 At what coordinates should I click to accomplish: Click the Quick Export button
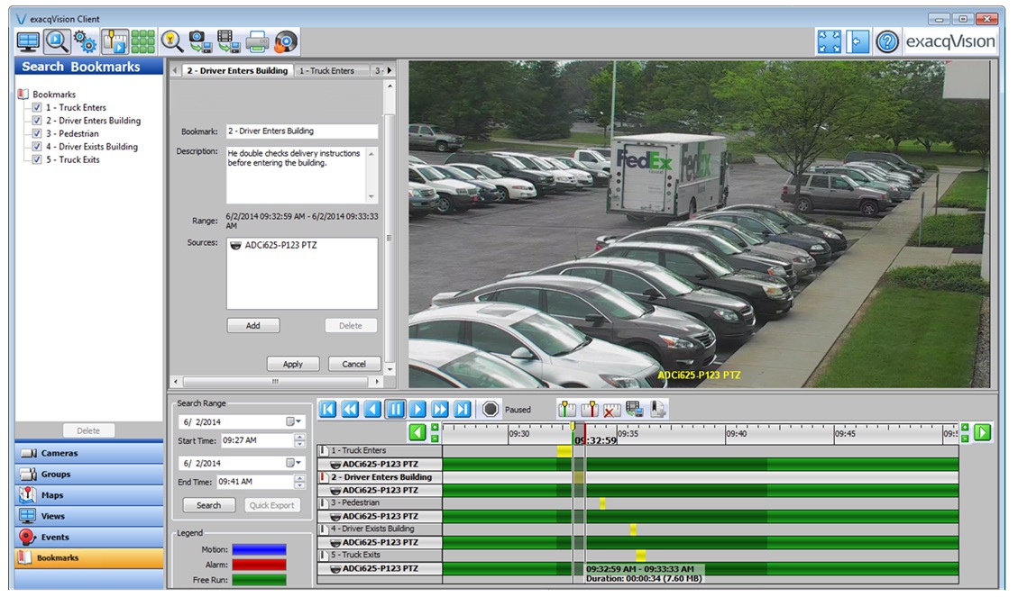[272, 505]
